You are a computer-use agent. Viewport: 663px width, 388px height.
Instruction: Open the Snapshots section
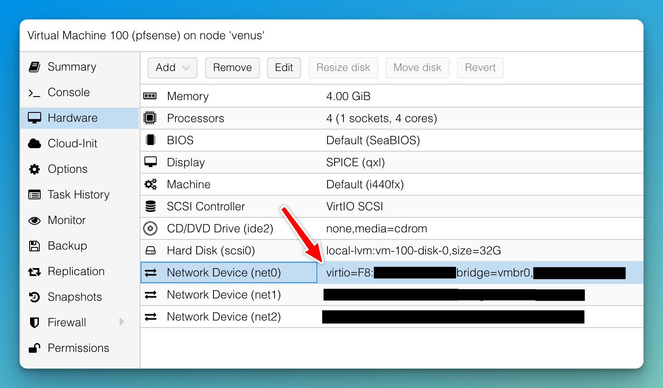tap(75, 297)
